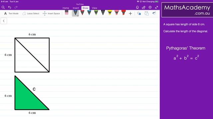This screenshot has height=119, width=213.
Task: Choose the green pen
Action: [96, 13]
